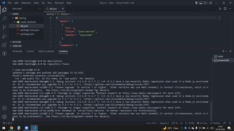Open the Thunder Client lightning icon
The image size is (234, 131).
tap(4, 53)
